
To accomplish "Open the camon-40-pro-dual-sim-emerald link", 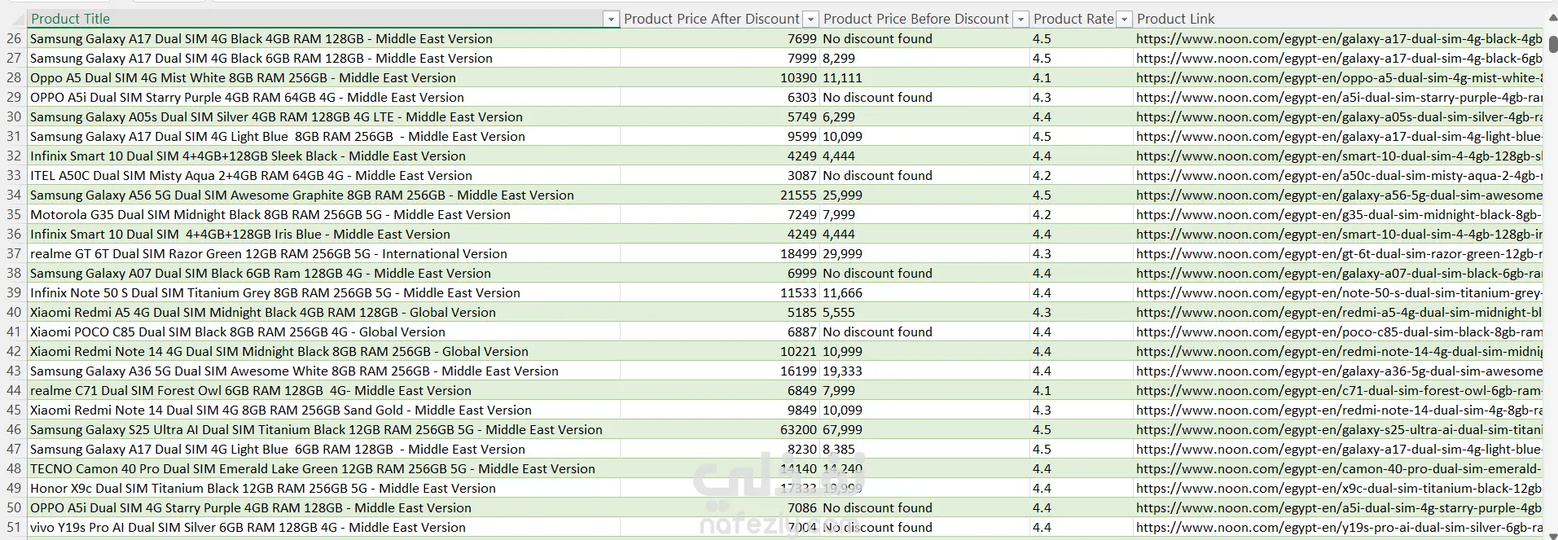I will [x=1340, y=468].
